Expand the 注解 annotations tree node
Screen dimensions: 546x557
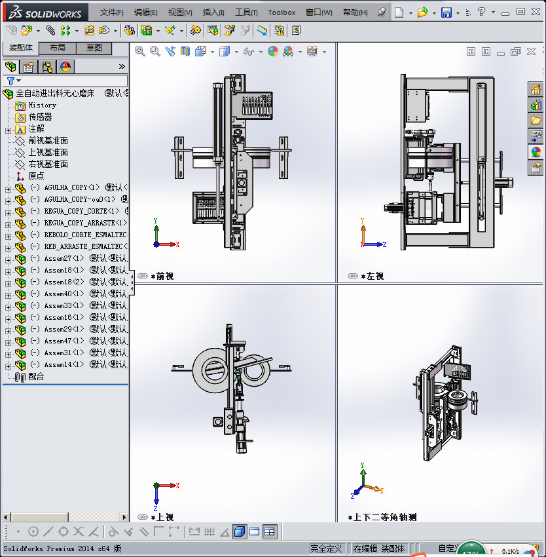(8, 130)
